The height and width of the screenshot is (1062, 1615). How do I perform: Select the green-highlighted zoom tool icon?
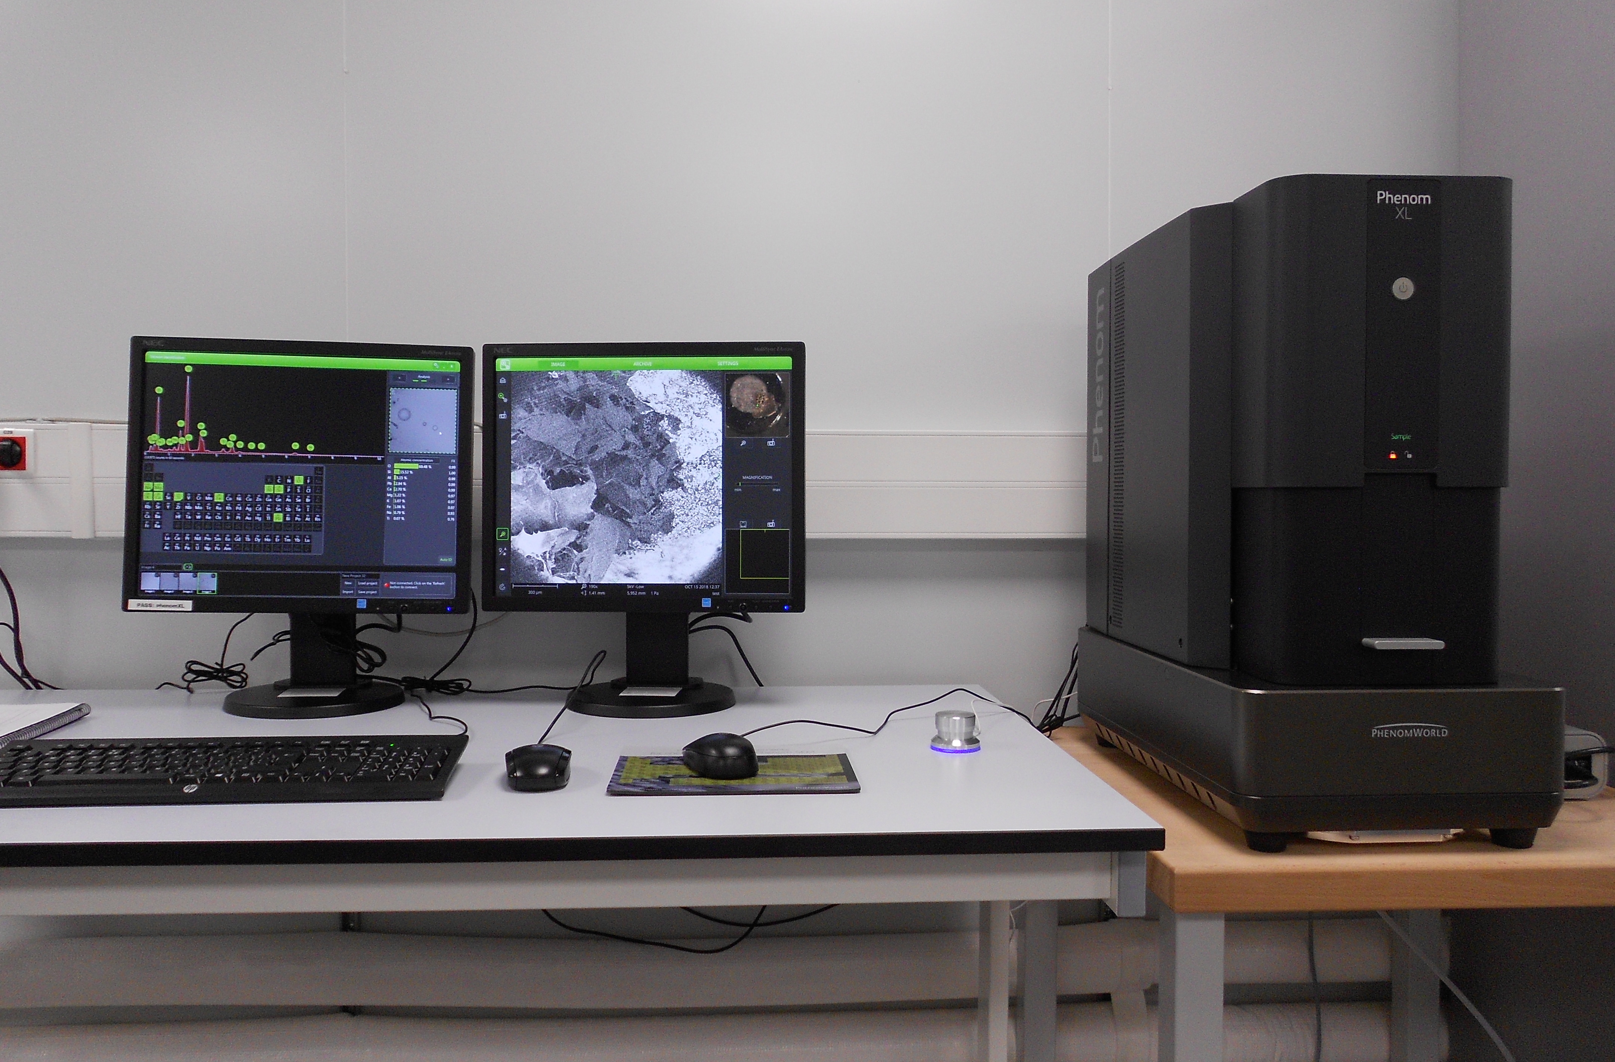click(x=503, y=534)
